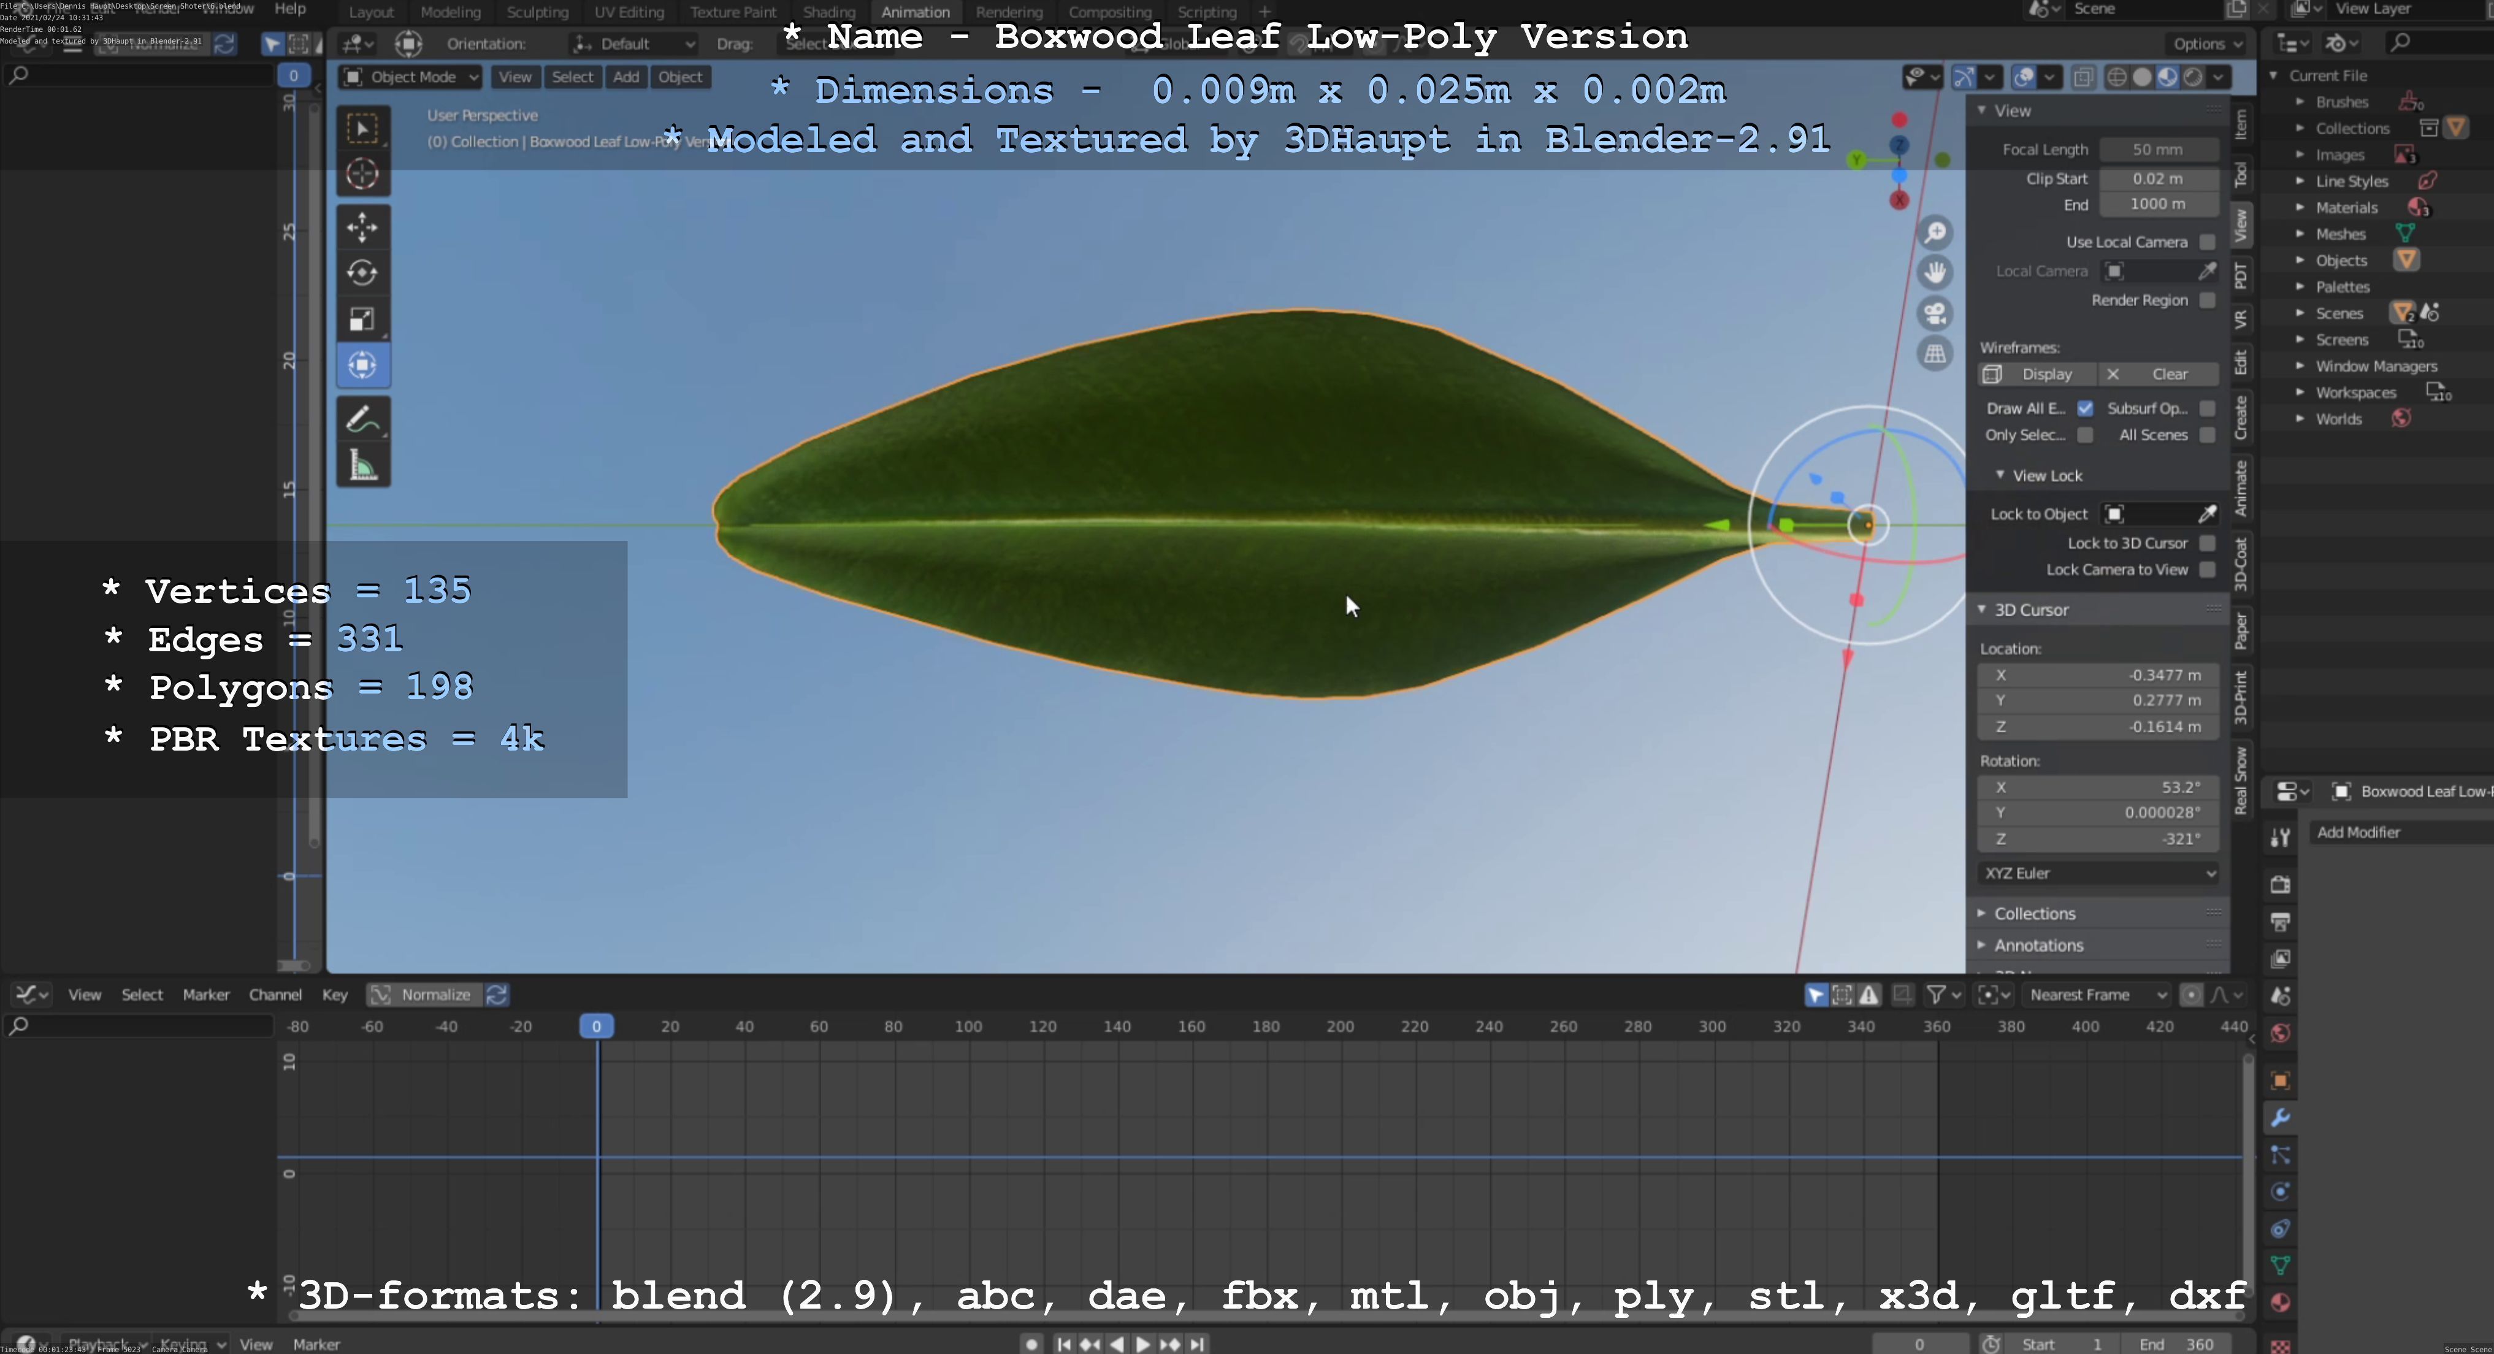Enable Lock Camera to View checkbox
This screenshot has height=1354, width=2494.
click(2208, 569)
